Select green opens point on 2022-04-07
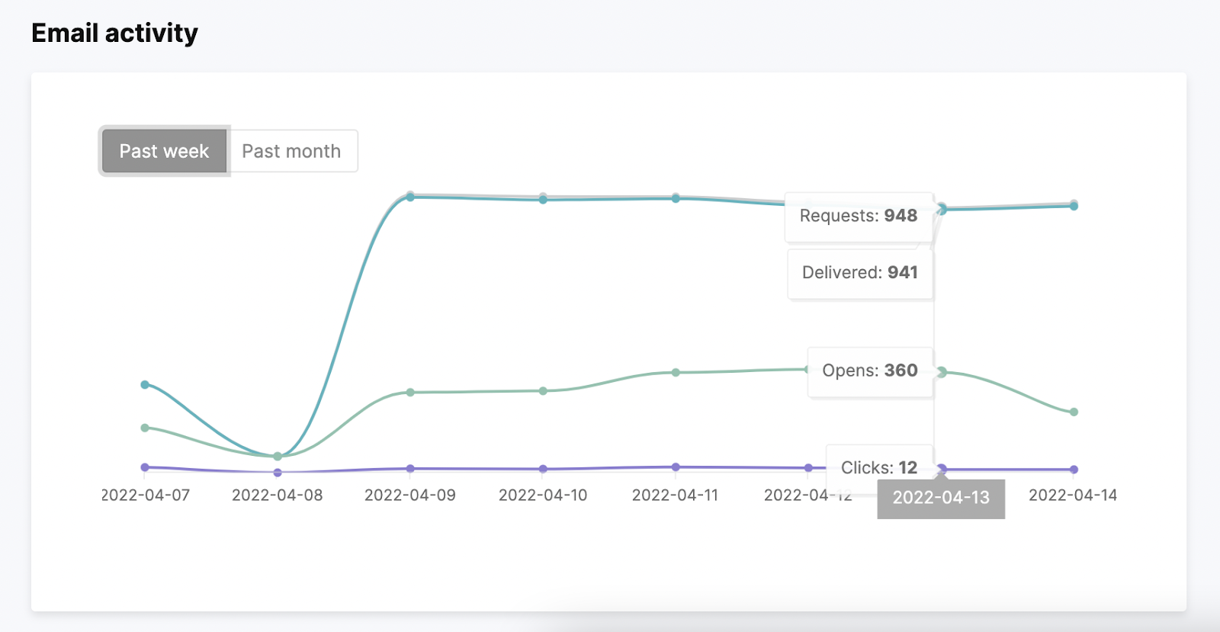Viewport: 1220px width, 632px height. tap(145, 428)
